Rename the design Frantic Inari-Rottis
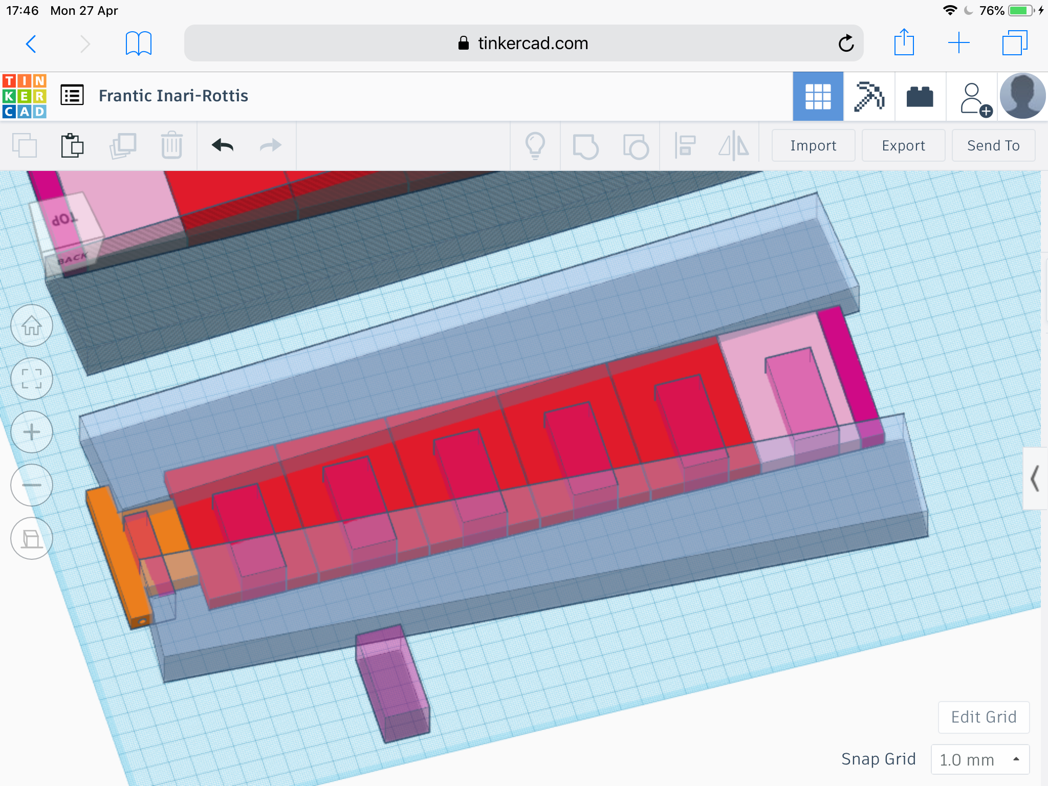 click(173, 96)
